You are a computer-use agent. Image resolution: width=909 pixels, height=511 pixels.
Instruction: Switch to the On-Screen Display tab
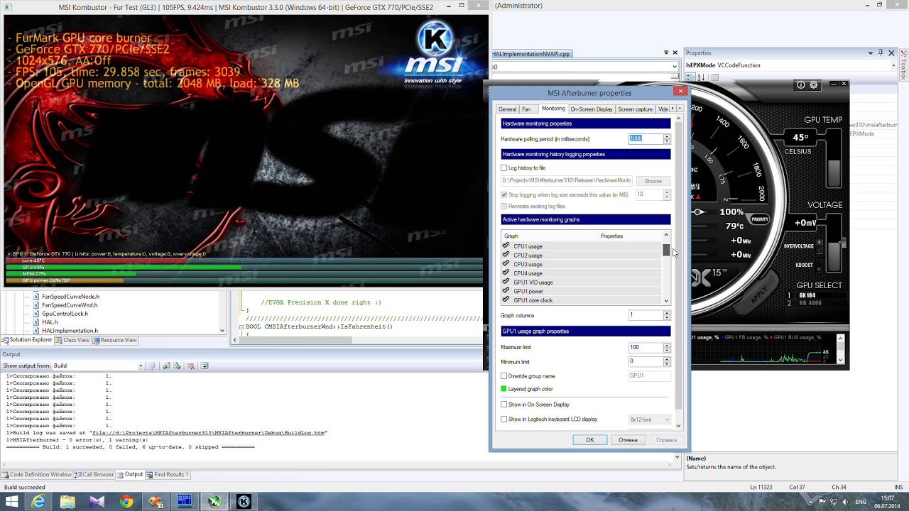[591, 109]
